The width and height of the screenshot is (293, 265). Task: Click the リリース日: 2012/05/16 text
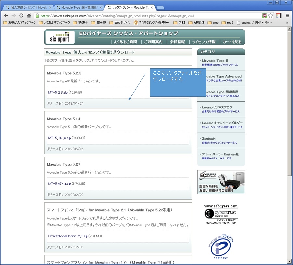[x=65, y=149]
